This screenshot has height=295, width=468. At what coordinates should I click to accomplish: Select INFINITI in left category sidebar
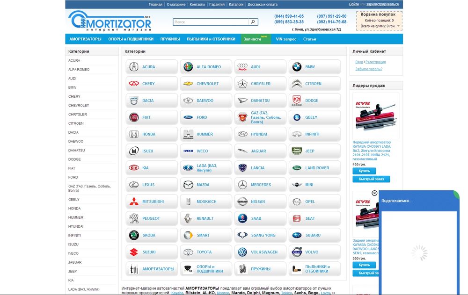pos(74,235)
